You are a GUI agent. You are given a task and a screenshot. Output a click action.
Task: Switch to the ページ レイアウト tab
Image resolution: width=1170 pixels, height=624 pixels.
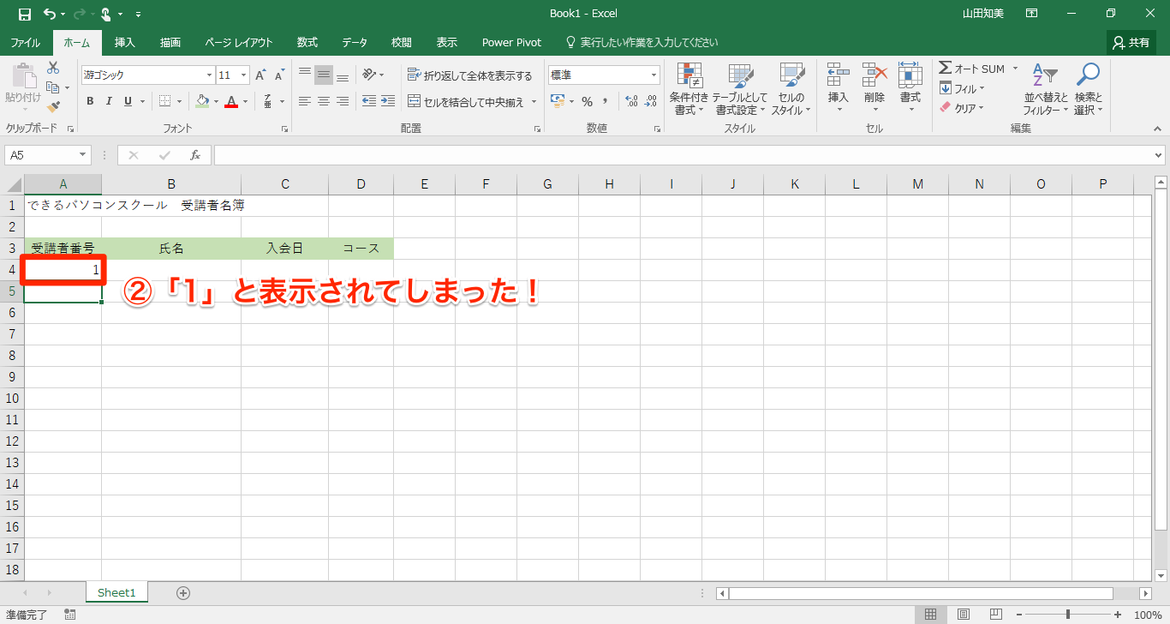[239, 42]
